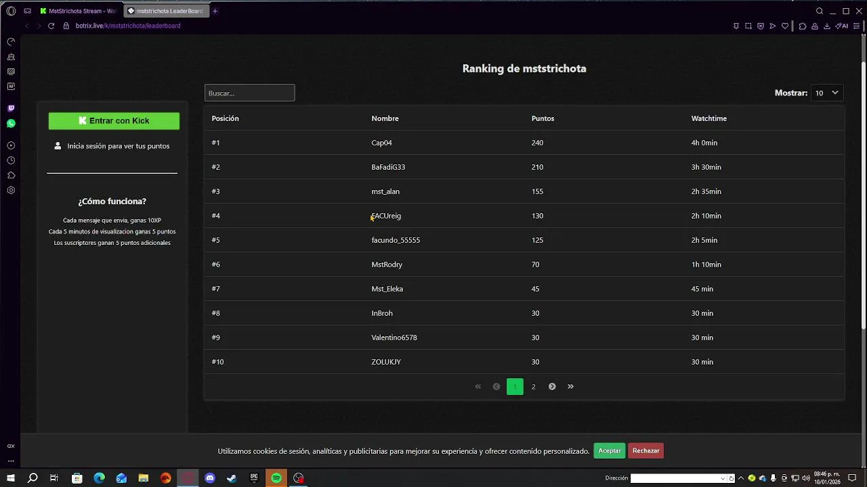
Task: Switch to MstStrichota Stream tab
Action: pos(79,11)
